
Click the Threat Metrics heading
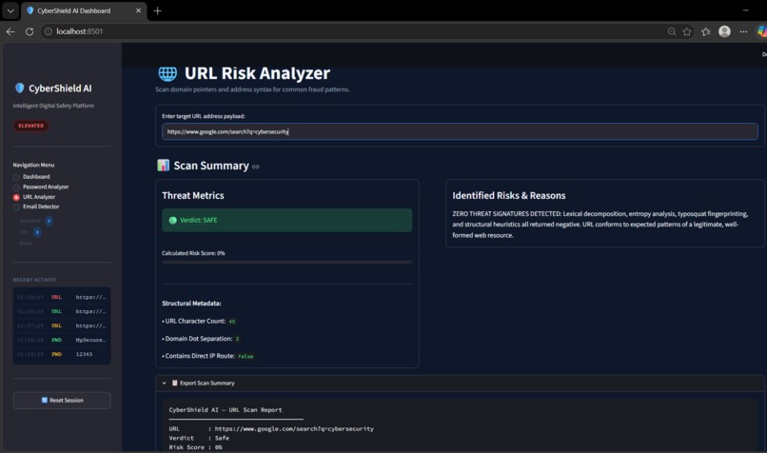(x=193, y=195)
